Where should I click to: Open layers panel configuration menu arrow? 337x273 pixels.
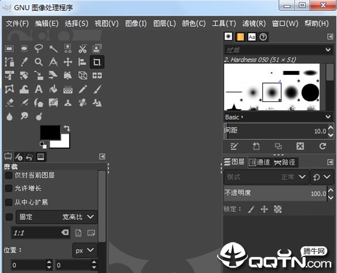[x=330, y=162]
